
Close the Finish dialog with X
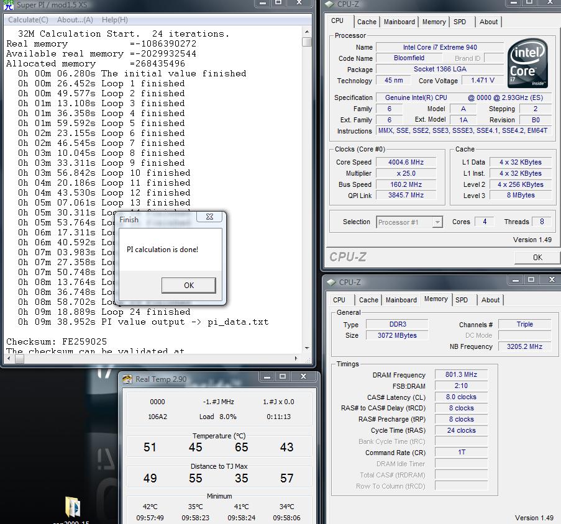209,217
